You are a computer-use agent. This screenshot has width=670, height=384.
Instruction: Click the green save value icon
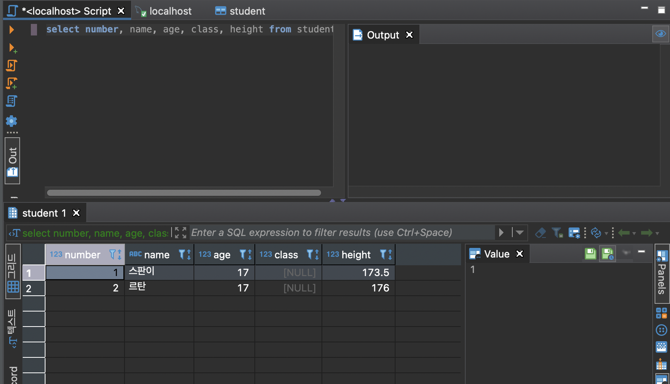590,253
